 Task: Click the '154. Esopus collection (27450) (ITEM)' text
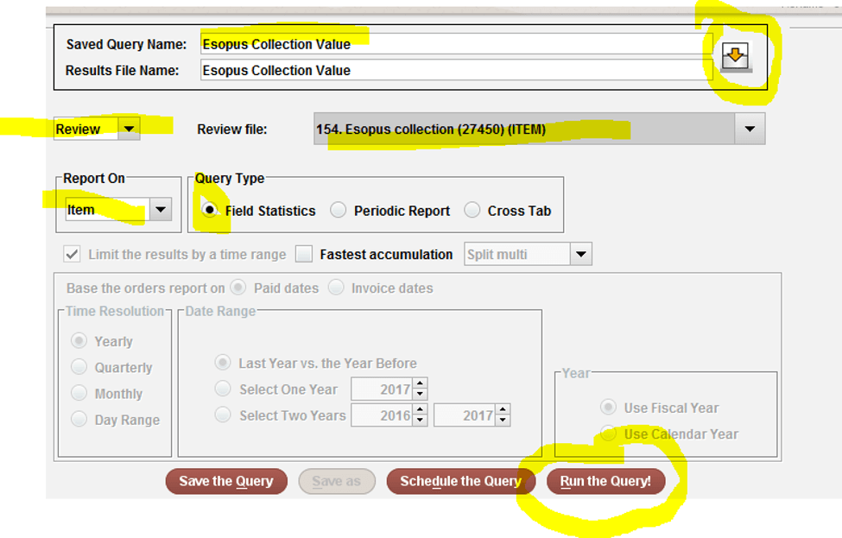coord(431,130)
